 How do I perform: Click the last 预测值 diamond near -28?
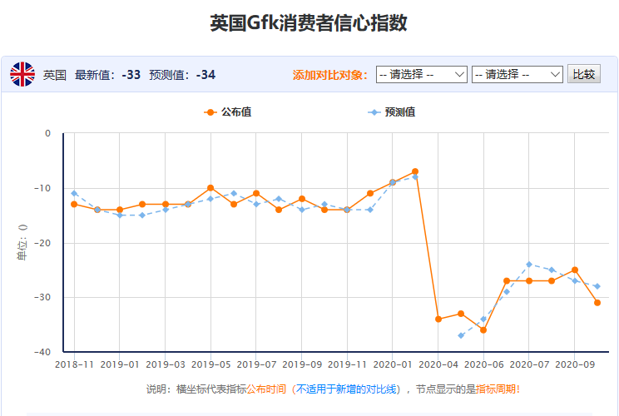coord(597,286)
